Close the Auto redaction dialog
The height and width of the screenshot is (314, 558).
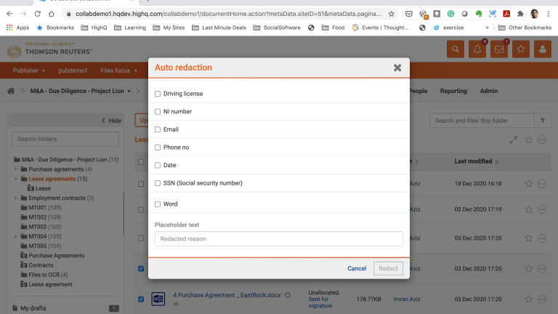coord(397,68)
